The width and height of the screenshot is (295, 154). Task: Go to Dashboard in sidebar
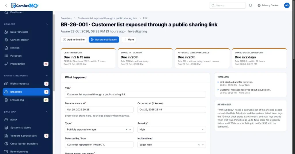(x=17, y=12)
